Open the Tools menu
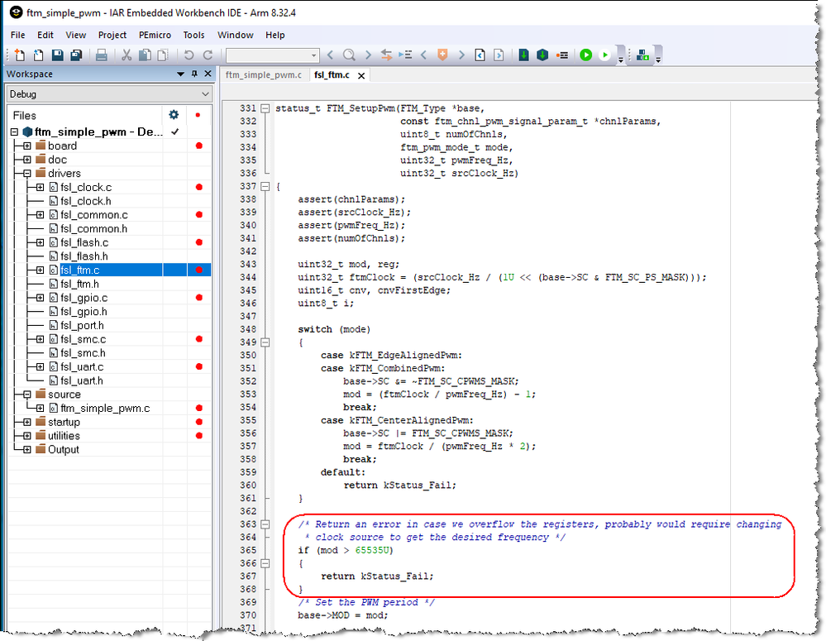The width and height of the screenshot is (826, 641). [193, 35]
